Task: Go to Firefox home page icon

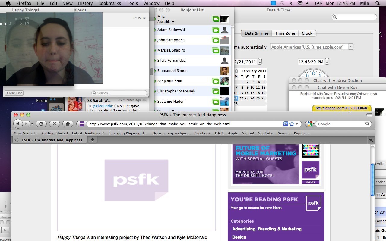Action: (x=68, y=124)
